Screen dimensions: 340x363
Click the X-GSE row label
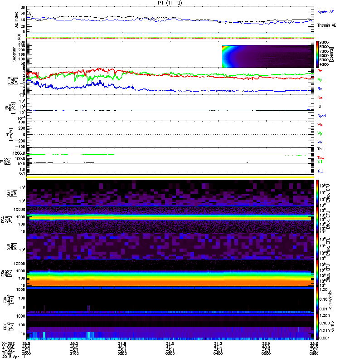click(8, 343)
